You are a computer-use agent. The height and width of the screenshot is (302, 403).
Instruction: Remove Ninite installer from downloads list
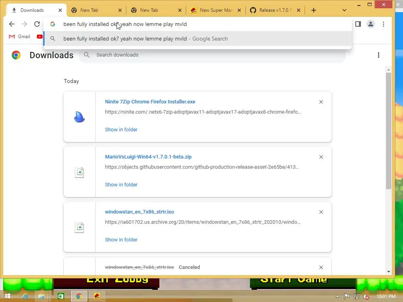[321, 102]
